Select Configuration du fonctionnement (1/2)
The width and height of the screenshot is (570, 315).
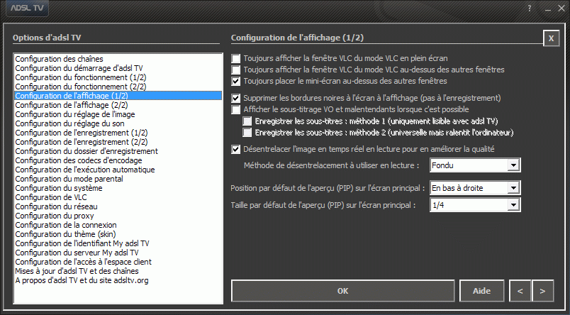coord(118,77)
